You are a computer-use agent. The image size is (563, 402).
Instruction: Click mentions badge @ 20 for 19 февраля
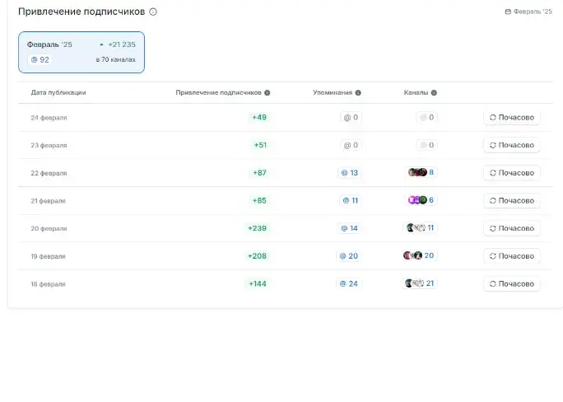coord(349,256)
